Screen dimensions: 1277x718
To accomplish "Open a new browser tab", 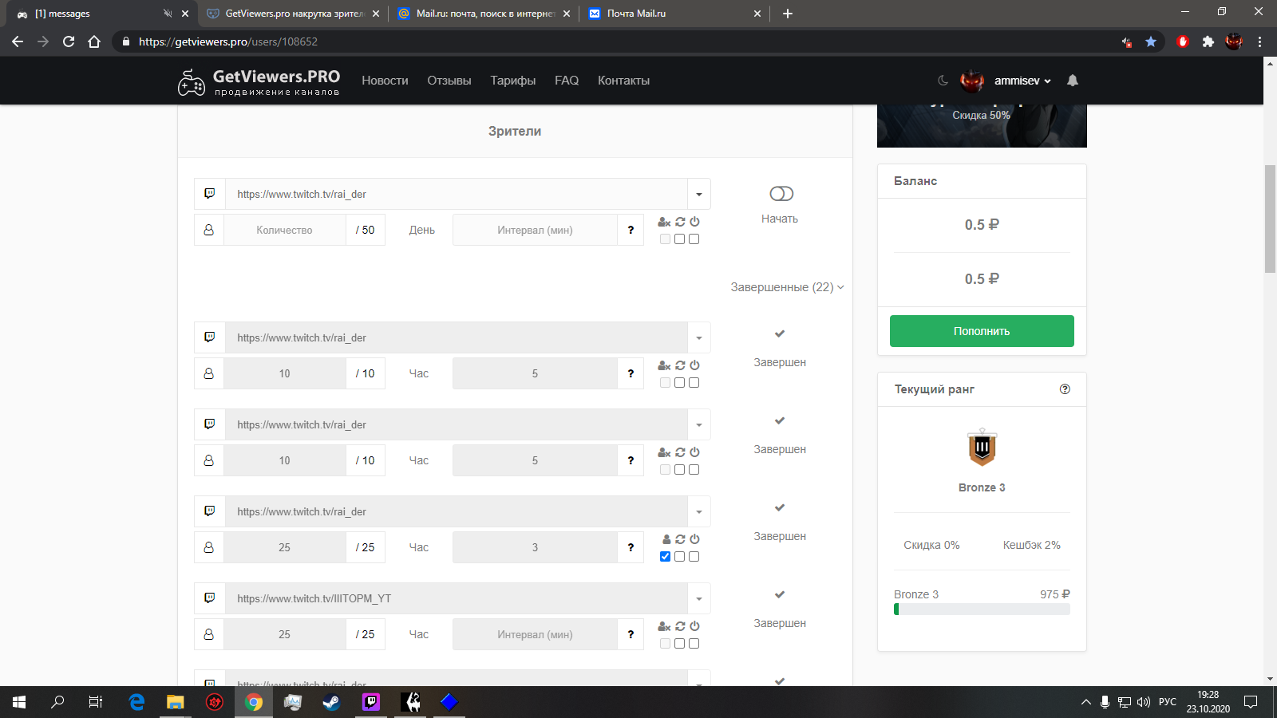I will pos(788,14).
